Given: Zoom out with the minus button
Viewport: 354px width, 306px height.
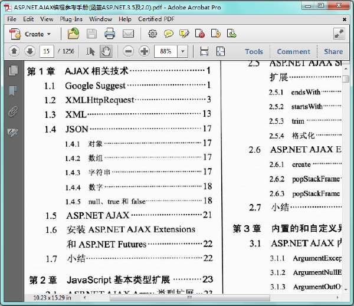Looking at the screenshot, I should point(128,51).
